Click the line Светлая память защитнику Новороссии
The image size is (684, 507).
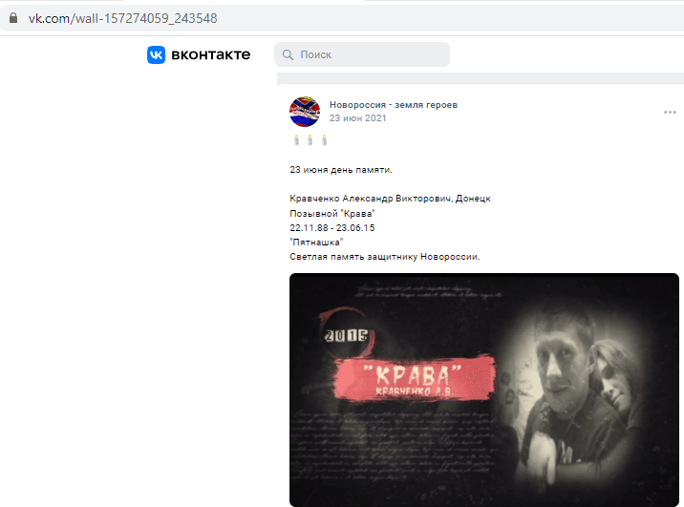[x=385, y=256]
